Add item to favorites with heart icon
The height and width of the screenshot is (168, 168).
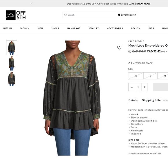coord(119,48)
